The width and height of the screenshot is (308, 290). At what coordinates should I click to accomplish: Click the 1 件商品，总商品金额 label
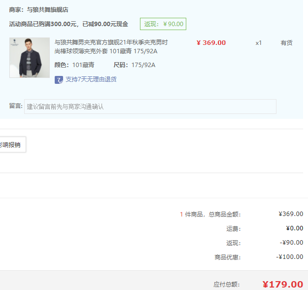point(210,215)
